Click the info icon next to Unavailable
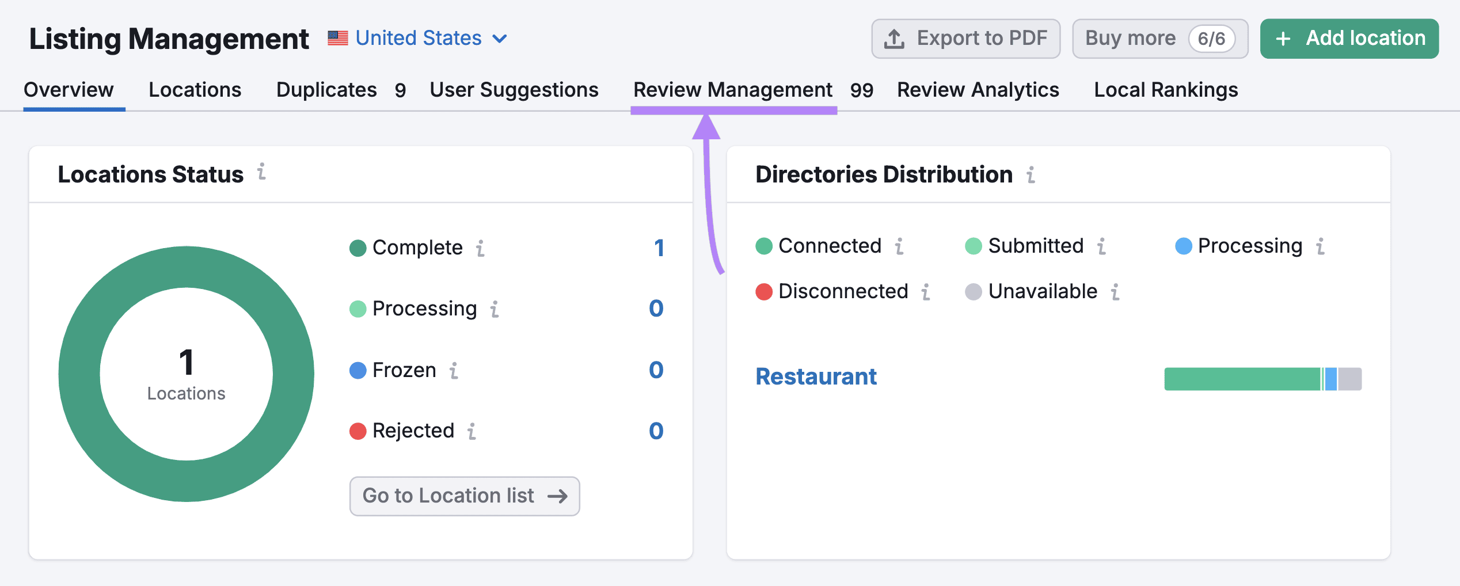1460x586 pixels. click(x=1116, y=292)
